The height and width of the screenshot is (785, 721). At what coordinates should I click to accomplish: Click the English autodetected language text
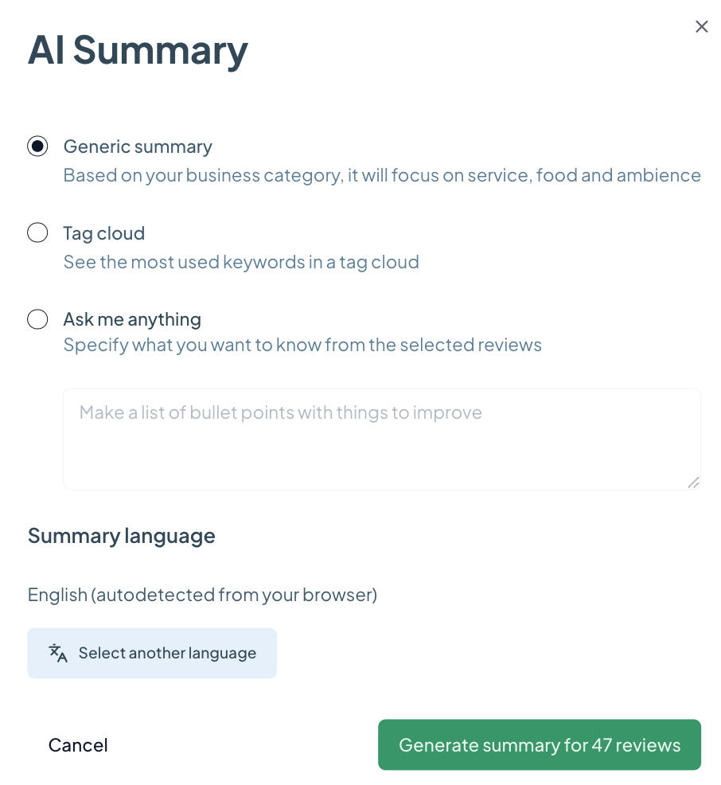coord(202,595)
